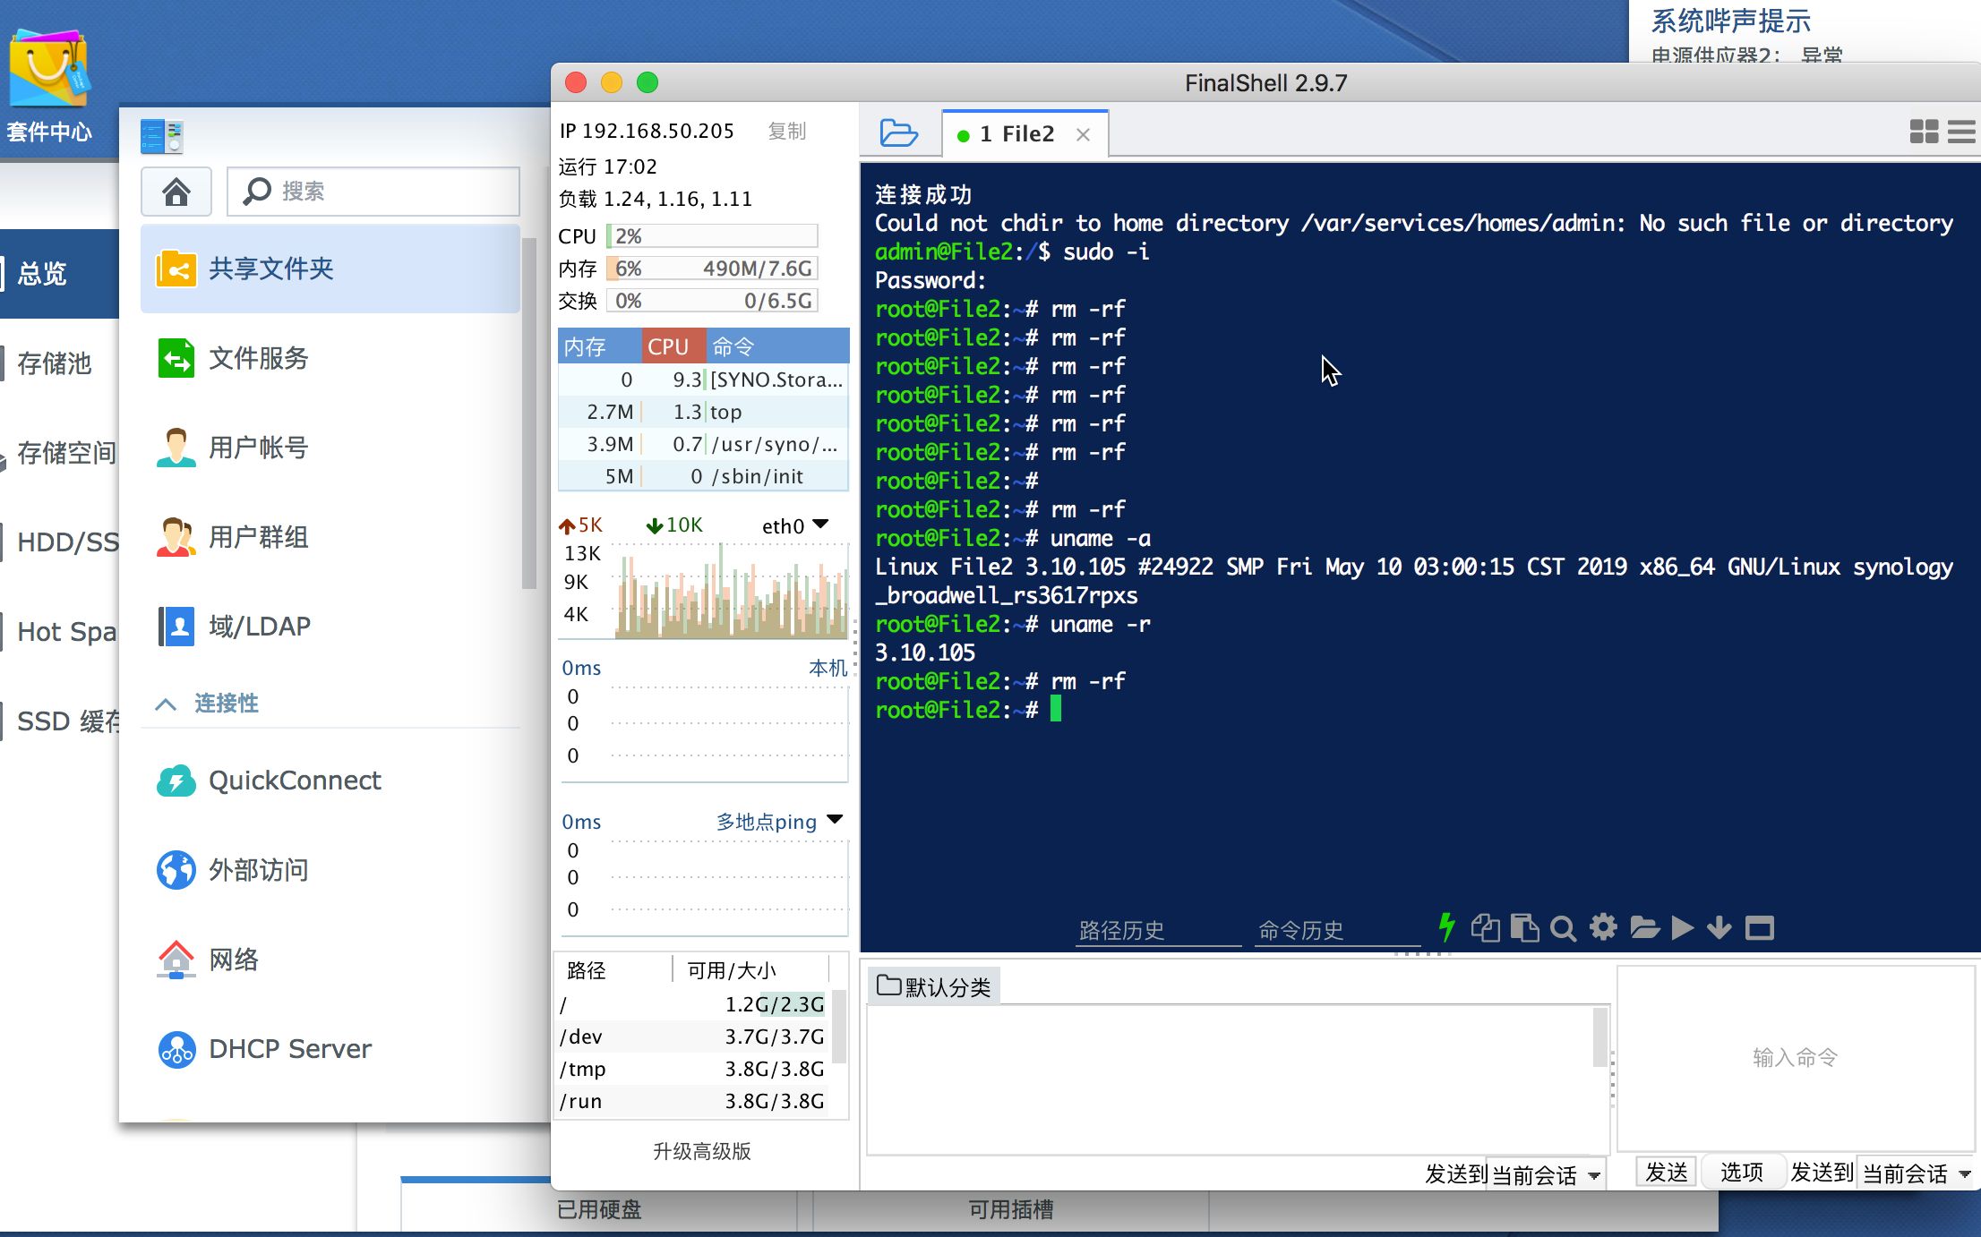Select the search icon in FinalShell toolbar
Viewport: 1981px width, 1237px height.
(1565, 929)
